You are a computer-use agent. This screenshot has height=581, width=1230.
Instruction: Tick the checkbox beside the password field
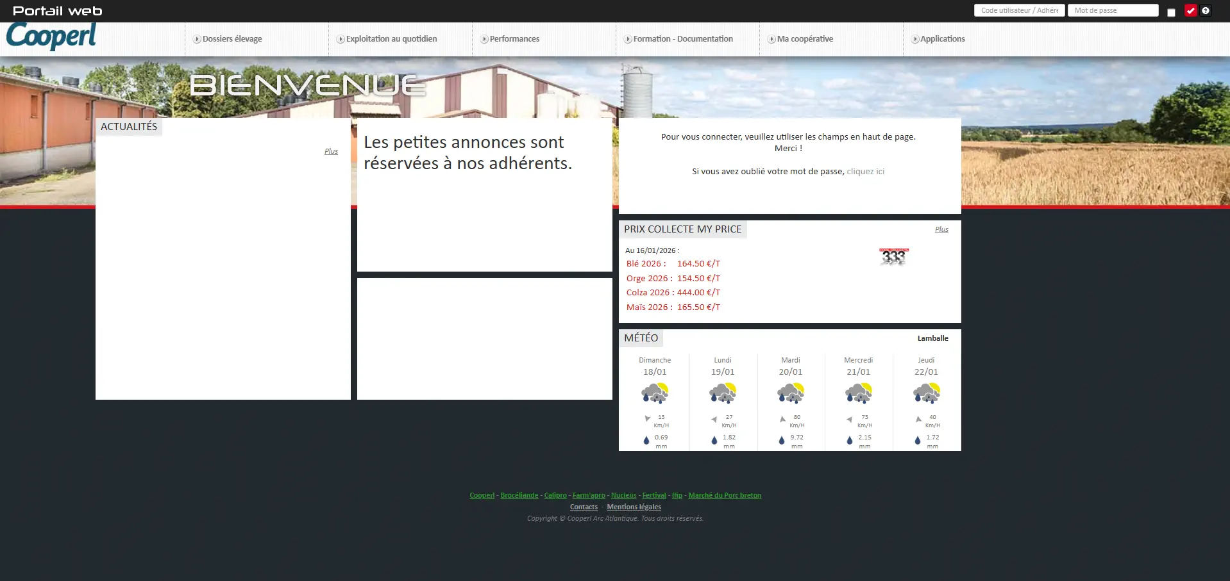click(1171, 13)
